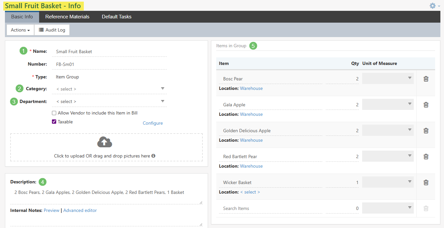Expand the Category dropdown
Image resolution: width=444 pixels, height=228 pixels.
pos(109,89)
